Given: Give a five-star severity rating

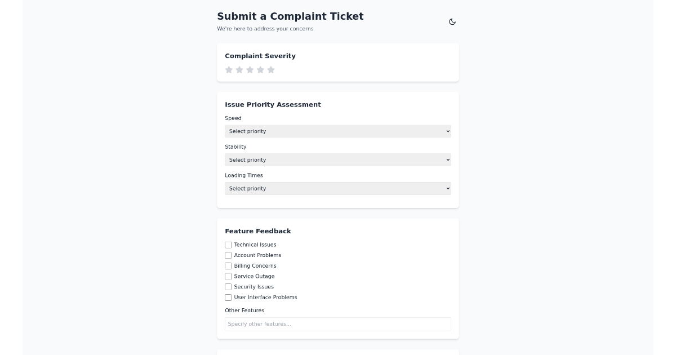Looking at the screenshot, I should (271, 70).
